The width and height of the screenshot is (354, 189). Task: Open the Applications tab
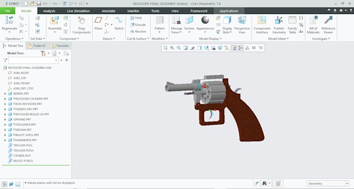229,11
